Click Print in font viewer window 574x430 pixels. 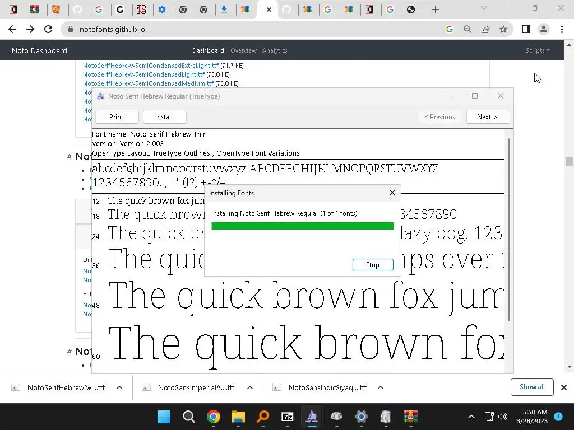tap(117, 117)
